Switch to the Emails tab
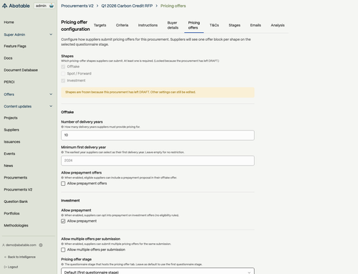Viewport: 358px width, 274px height. (x=256, y=25)
